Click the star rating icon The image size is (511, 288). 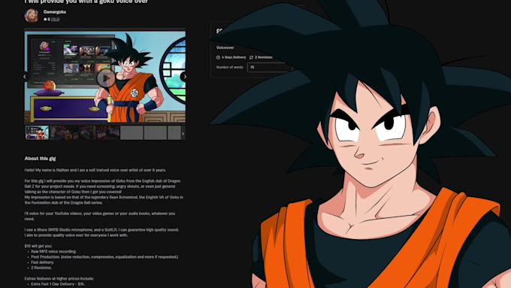[45, 20]
